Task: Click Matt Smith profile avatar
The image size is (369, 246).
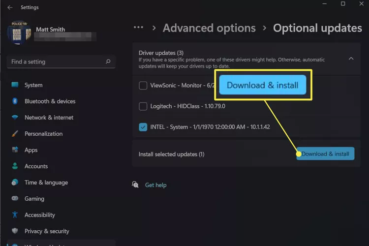Action: coord(19,32)
